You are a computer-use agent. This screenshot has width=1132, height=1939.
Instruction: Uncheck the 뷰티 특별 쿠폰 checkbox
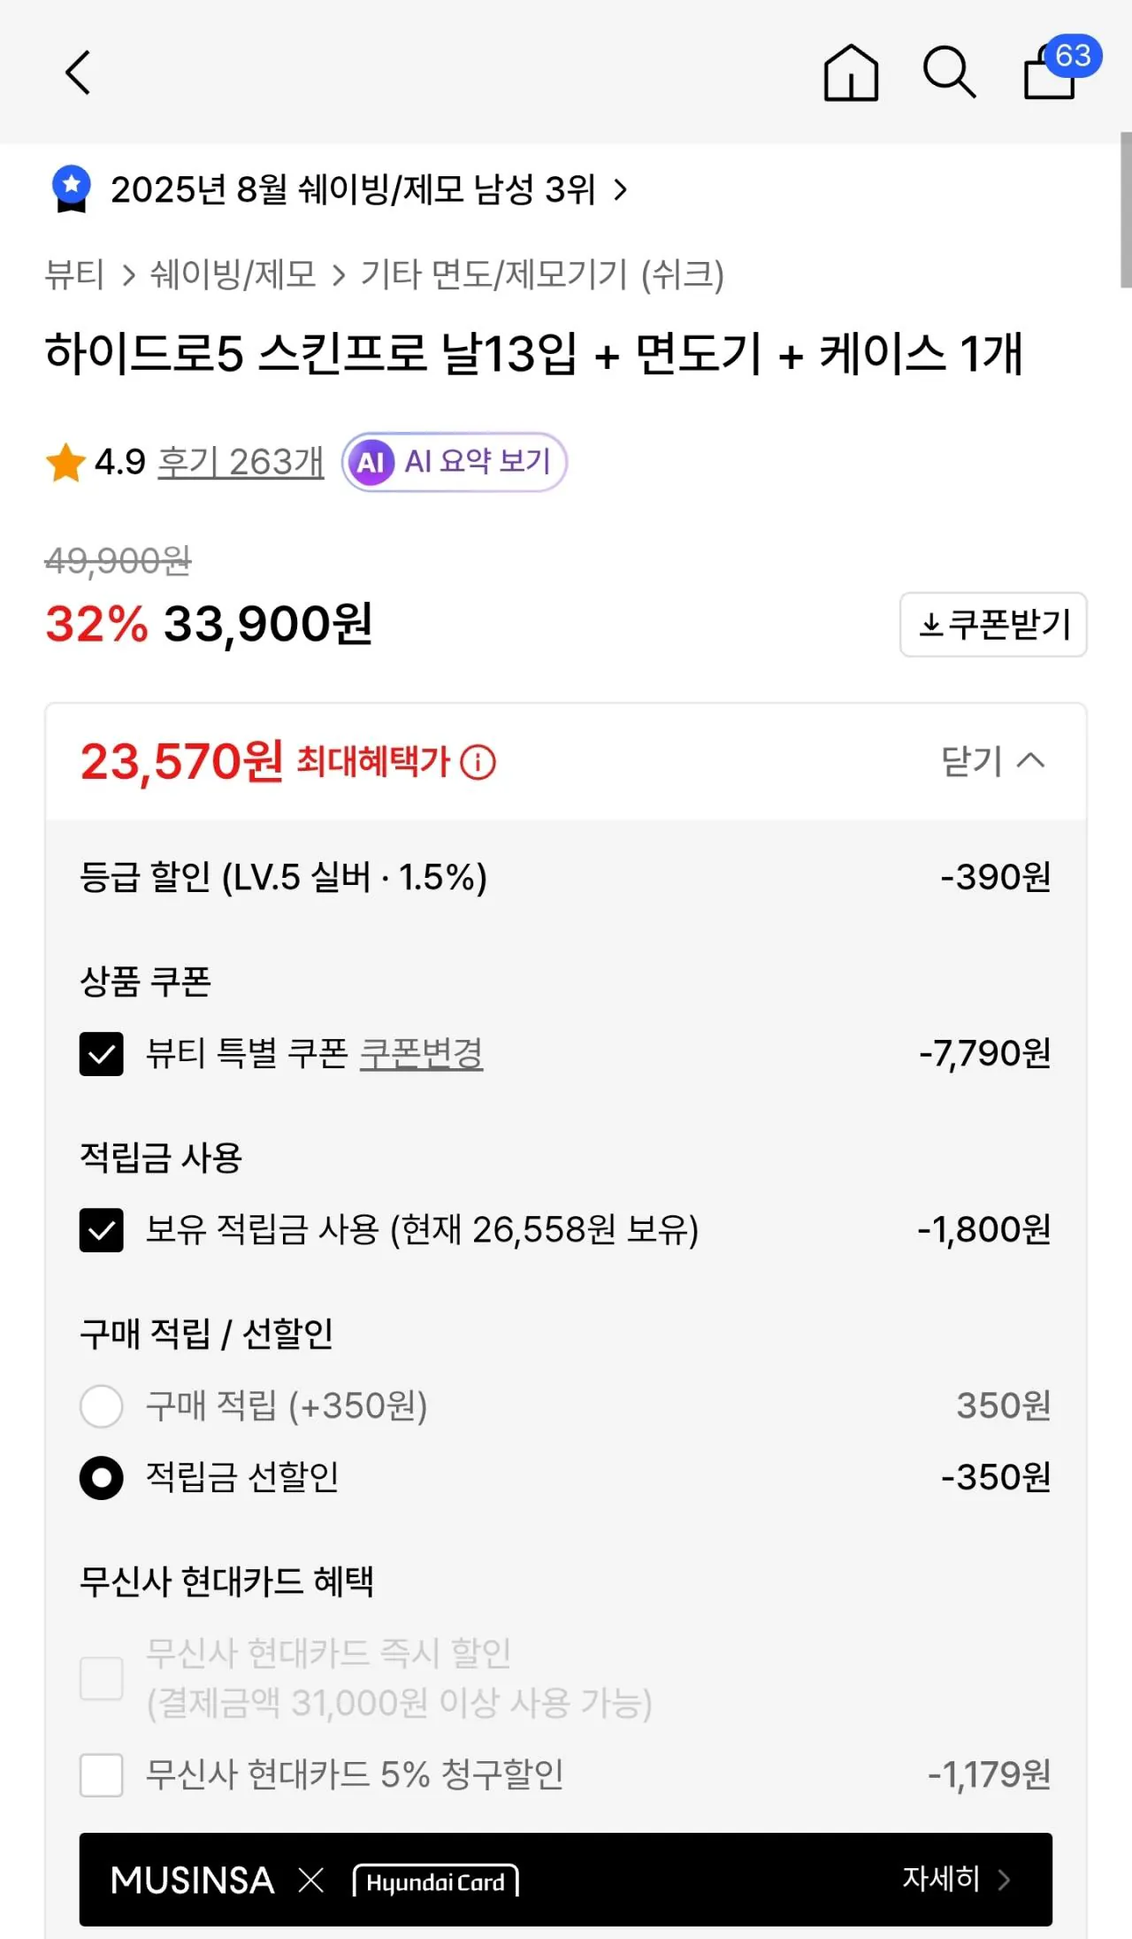102,1054
